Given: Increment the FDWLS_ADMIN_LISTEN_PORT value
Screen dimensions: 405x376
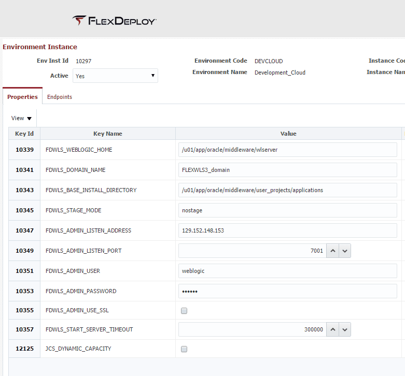Looking at the screenshot, I should (333, 251).
